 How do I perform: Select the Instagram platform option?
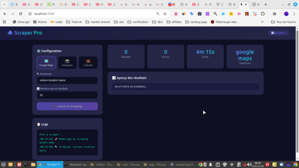[67, 63]
